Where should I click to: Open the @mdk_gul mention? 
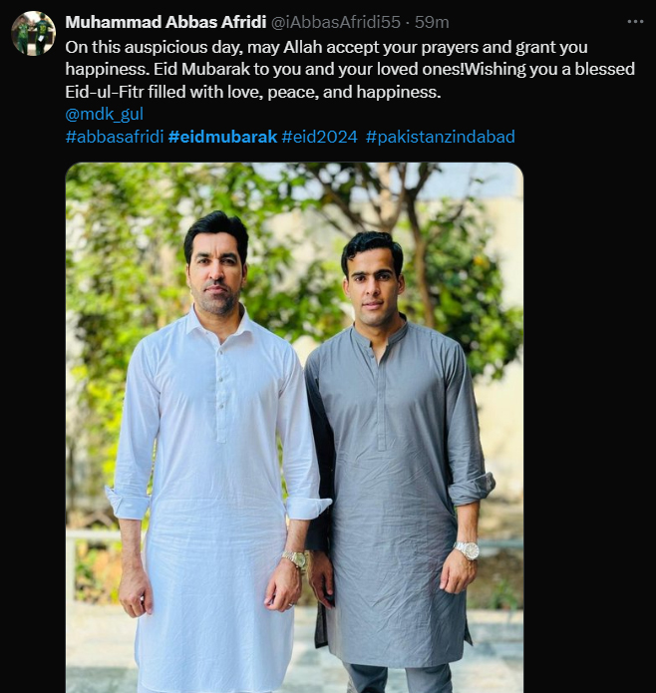point(105,114)
